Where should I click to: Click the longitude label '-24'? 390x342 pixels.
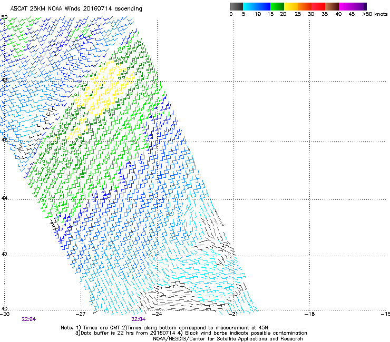[157, 314]
